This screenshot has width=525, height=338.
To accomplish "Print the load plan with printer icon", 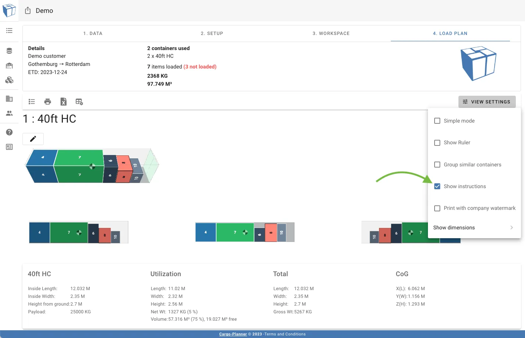I will (x=47, y=102).
